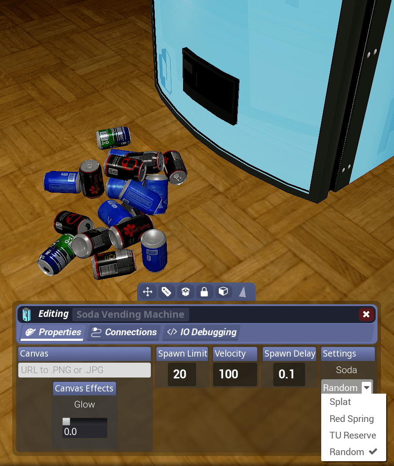
Task: Click the Glow value 0.0
Action: pyautogui.click(x=85, y=432)
